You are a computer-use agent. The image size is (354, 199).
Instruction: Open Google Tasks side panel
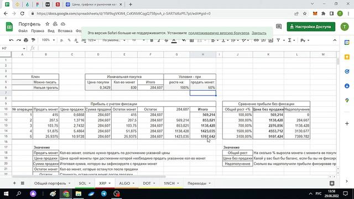tap(347, 71)
